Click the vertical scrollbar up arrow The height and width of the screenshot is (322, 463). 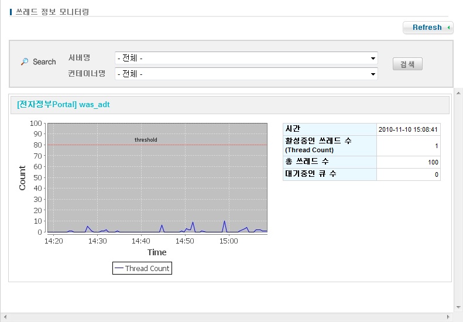[458, 92]
